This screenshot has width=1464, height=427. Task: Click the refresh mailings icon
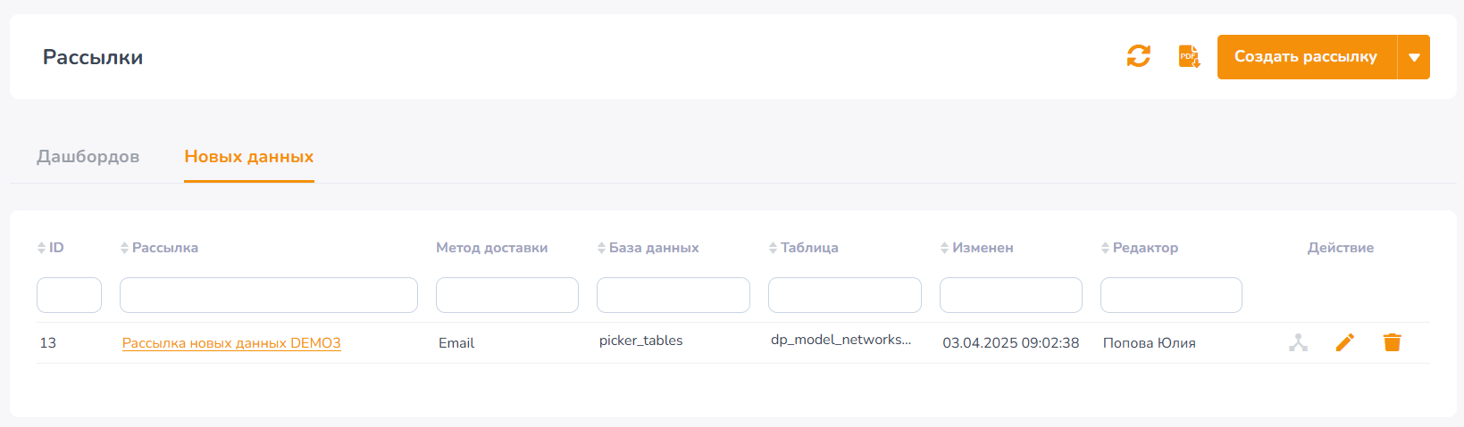coord(1138,56)
